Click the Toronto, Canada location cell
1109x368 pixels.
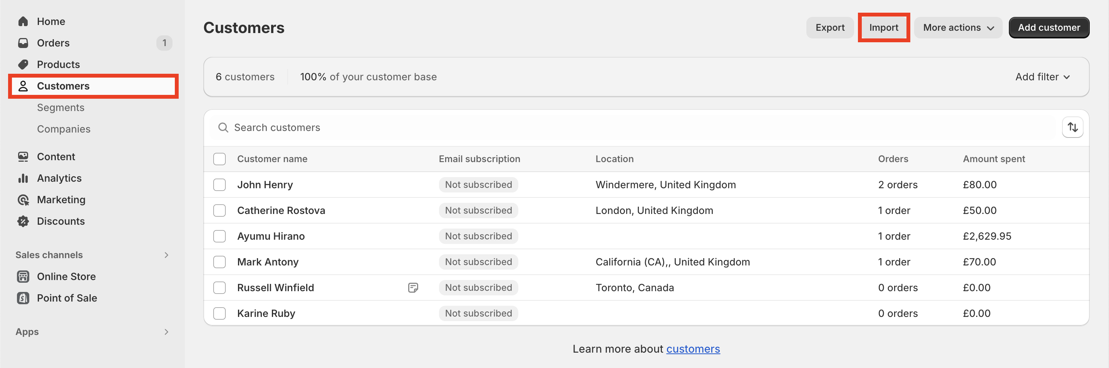click(x=635, y=288)
